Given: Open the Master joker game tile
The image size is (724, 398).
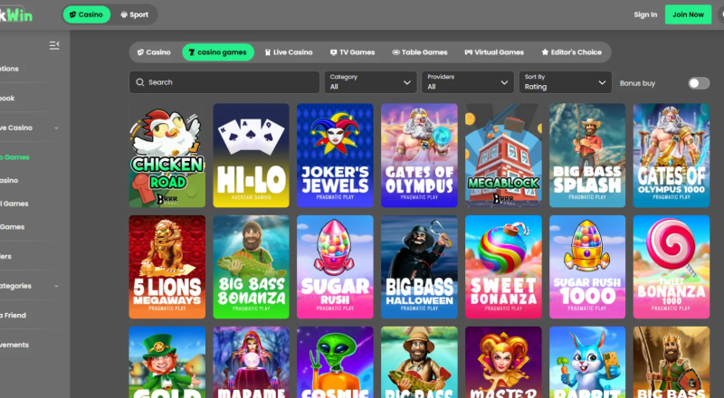Looking at the screenshot, I should coord(503,363).
